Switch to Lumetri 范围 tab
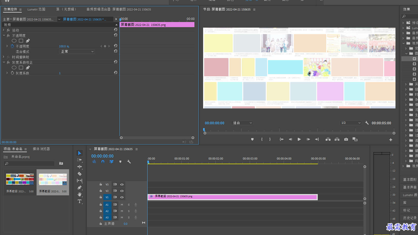Image resolution: width=418 pixels, height=235 pixels. 36,9
